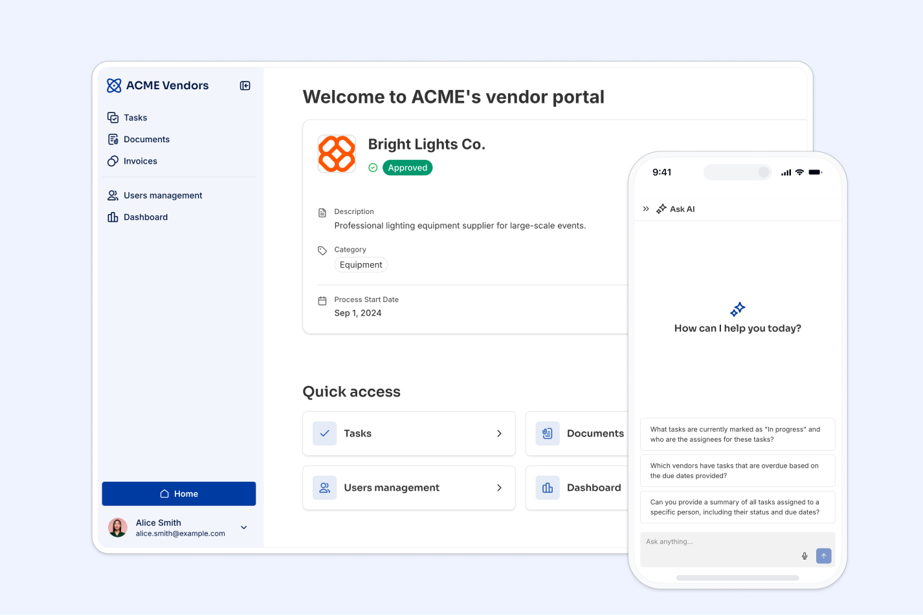Image resolution: width=923 pixels, height=615 pixels.
Task: Click the Documents quick access card icon
Action: coord(548,433)
